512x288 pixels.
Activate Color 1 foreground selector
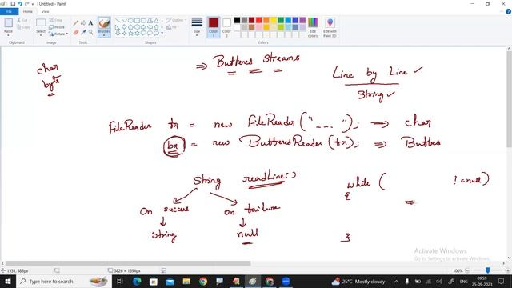click(x=214, y=27)
